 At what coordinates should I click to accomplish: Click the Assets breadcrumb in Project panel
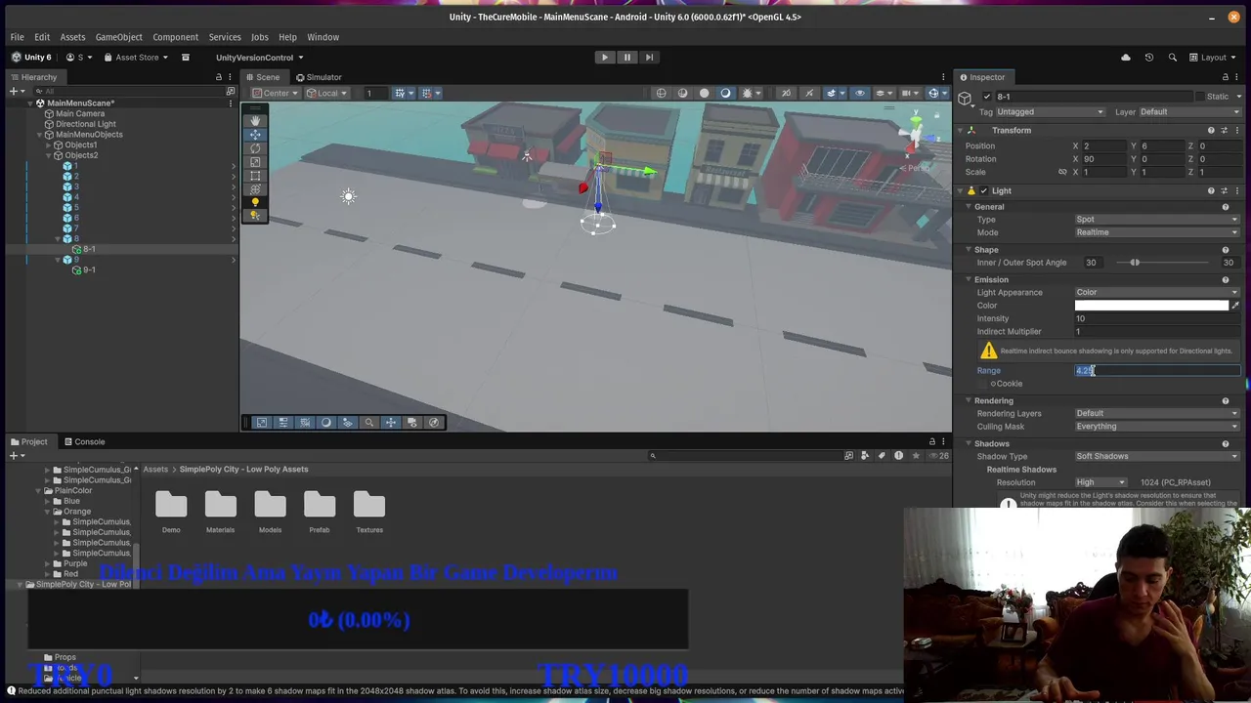click(155, 469)
